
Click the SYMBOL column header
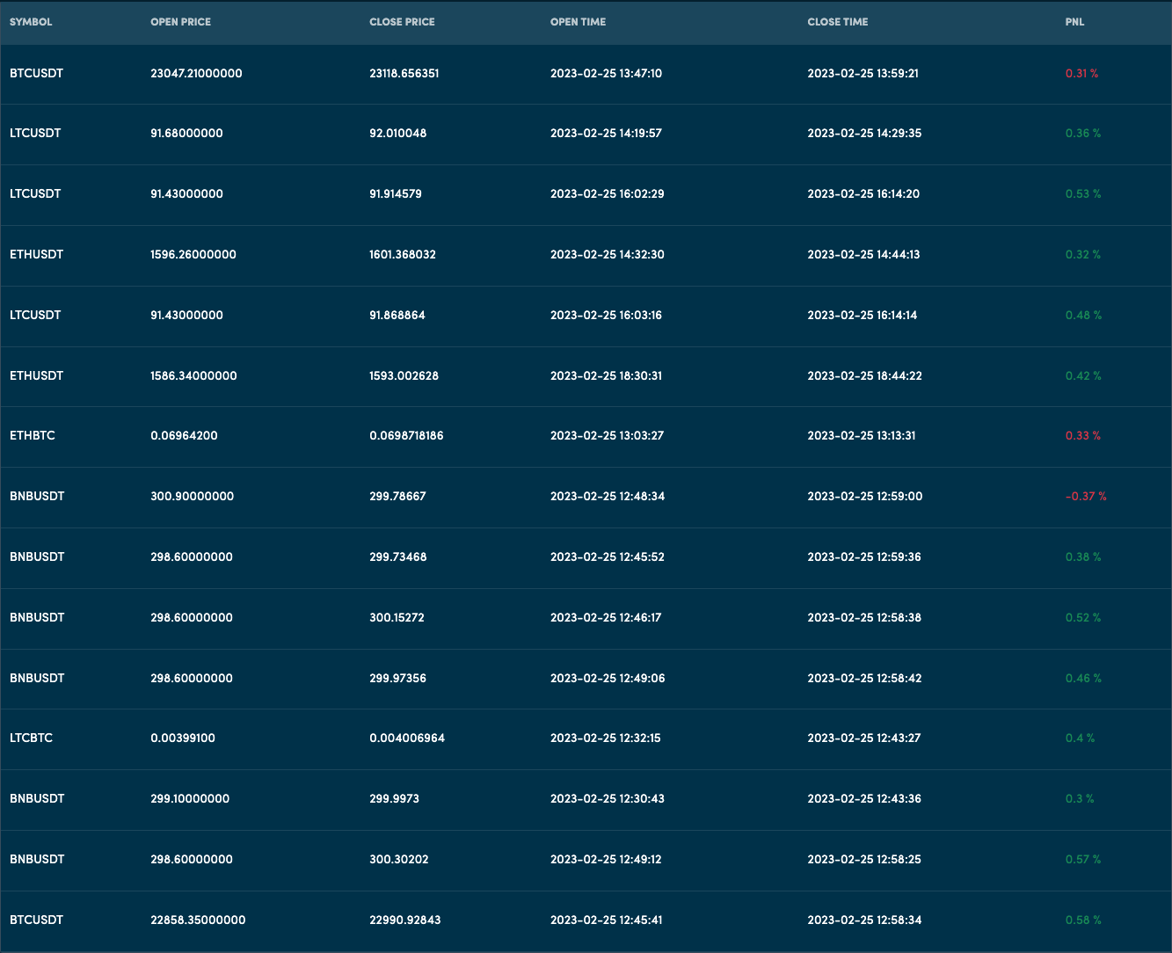pyautogui.click(x=31, y=22)
